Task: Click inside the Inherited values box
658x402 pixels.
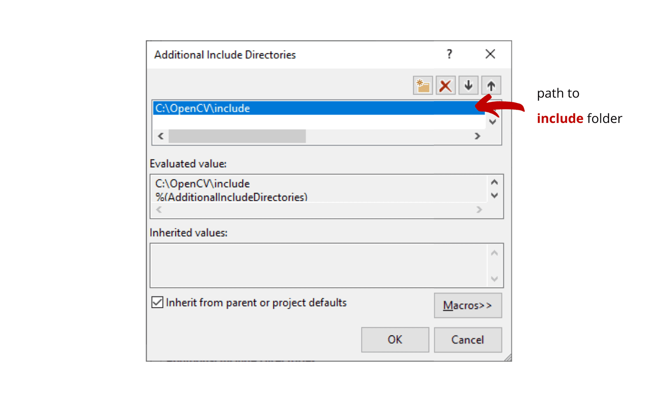Action: pos(319,266)
